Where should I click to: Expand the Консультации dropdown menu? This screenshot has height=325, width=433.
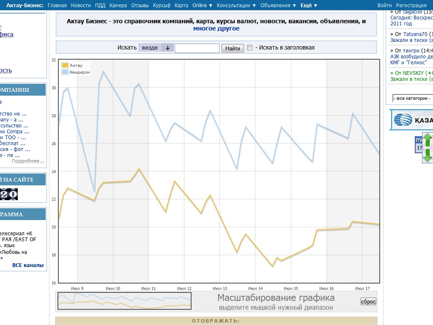(x=236, y=5)
